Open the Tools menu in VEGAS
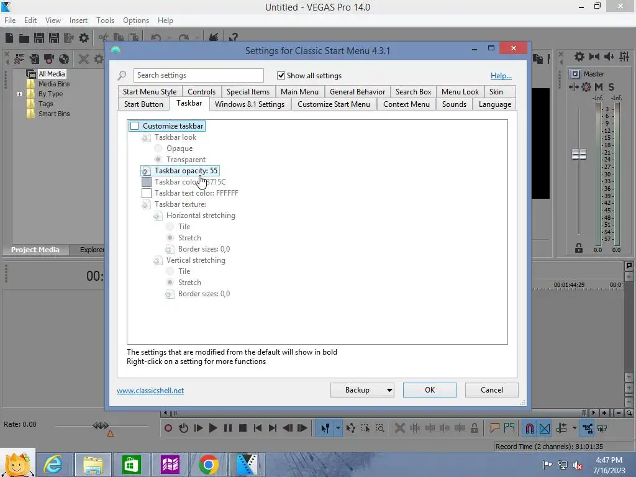Screen dimensions: 636x477 point(105,20)
